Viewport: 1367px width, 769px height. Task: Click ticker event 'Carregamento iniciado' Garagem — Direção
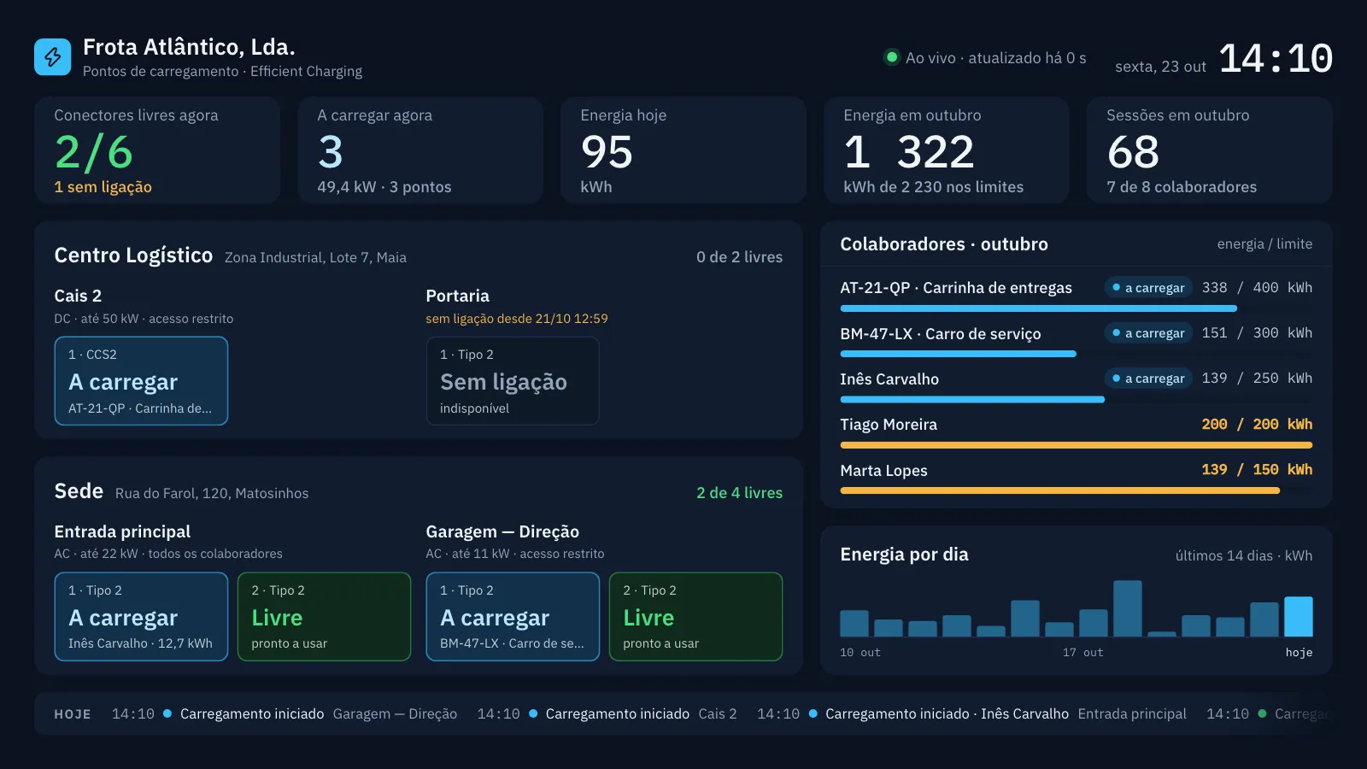[285, 713]
